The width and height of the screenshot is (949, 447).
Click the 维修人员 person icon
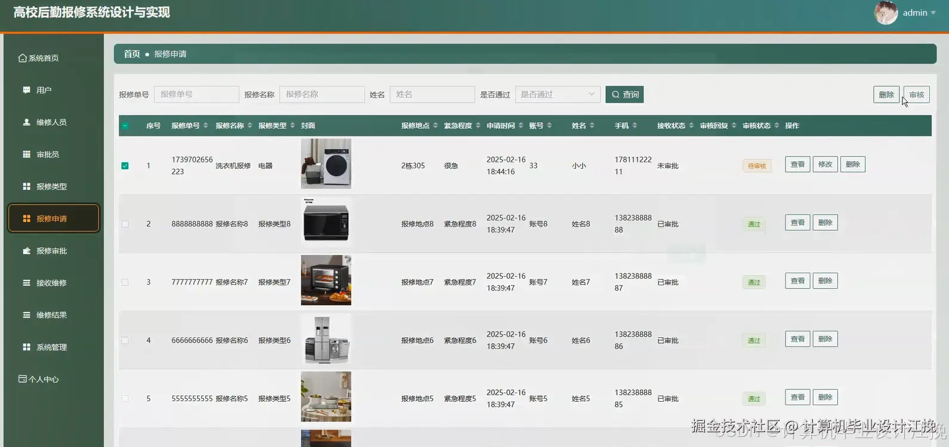26,122
